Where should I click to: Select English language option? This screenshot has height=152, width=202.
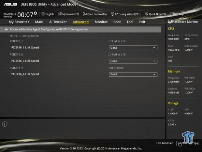[x=50, y=14]
